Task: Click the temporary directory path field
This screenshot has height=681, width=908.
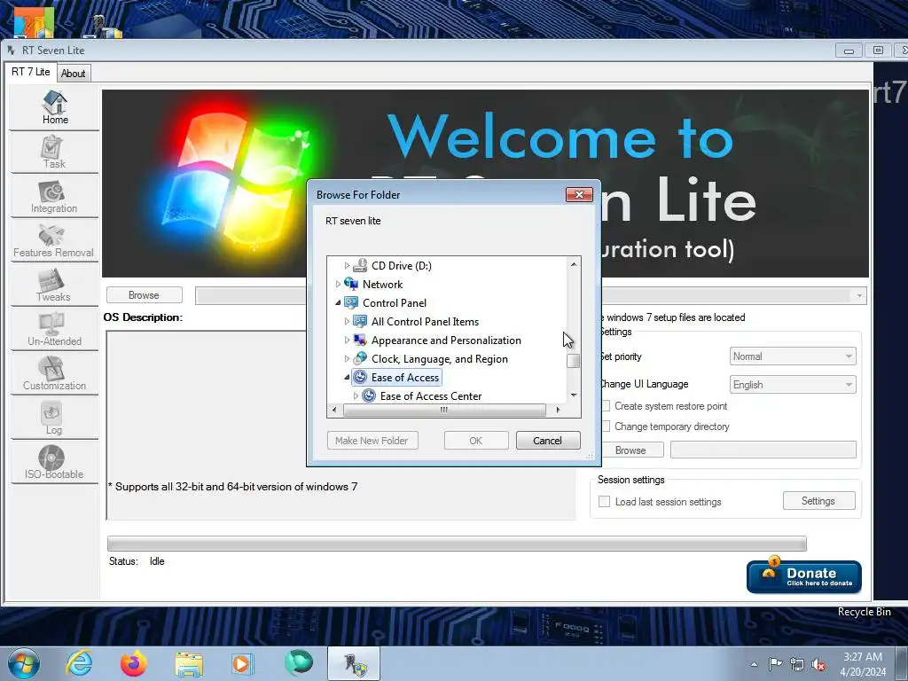Action: (763, 450)
